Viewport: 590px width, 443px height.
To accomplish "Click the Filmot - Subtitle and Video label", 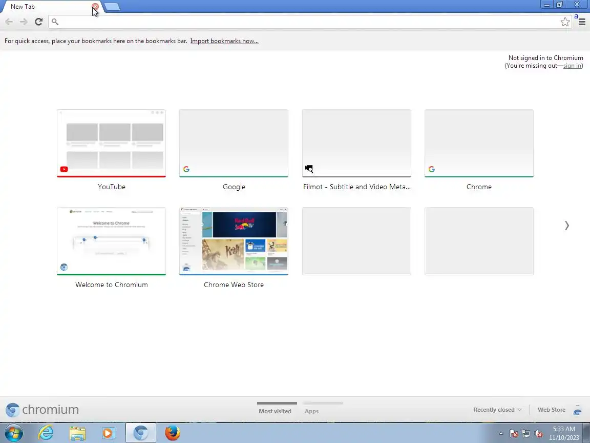I will pyautogui.click(x=356, y=187).
